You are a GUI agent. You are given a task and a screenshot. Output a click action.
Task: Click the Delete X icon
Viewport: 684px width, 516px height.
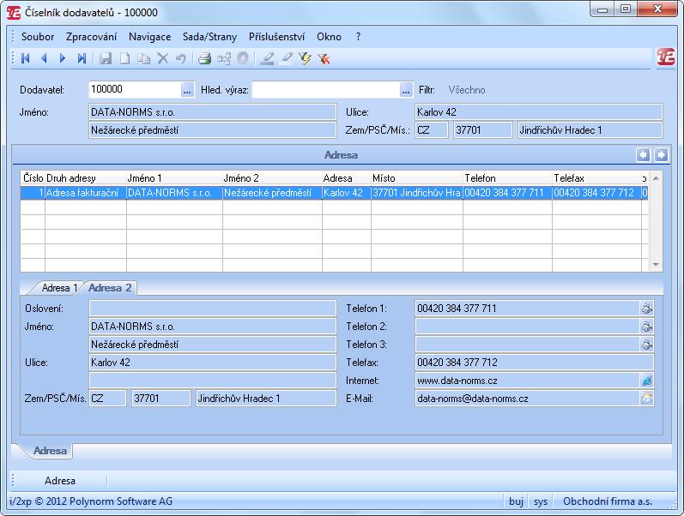(x=163, y=58)
